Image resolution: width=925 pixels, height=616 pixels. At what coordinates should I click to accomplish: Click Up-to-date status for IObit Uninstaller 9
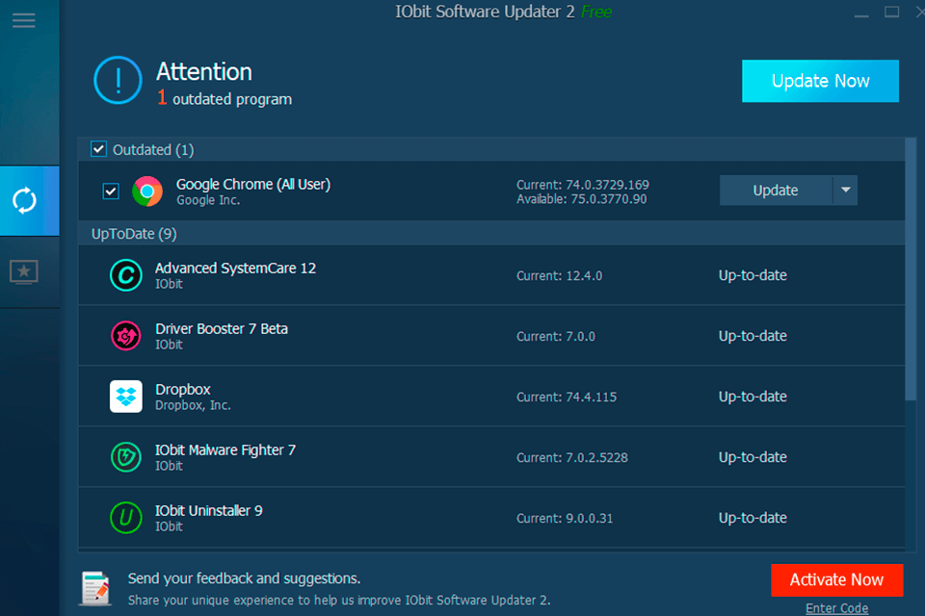pyautogui.click(x=753, y=518)
